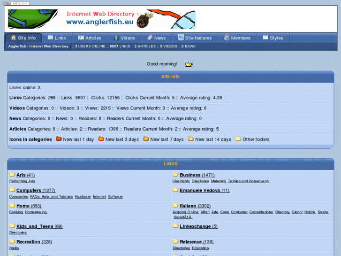Click the New last 3 days folder icon
Viewport: 341px width, 256px height.
pos(101,139)
